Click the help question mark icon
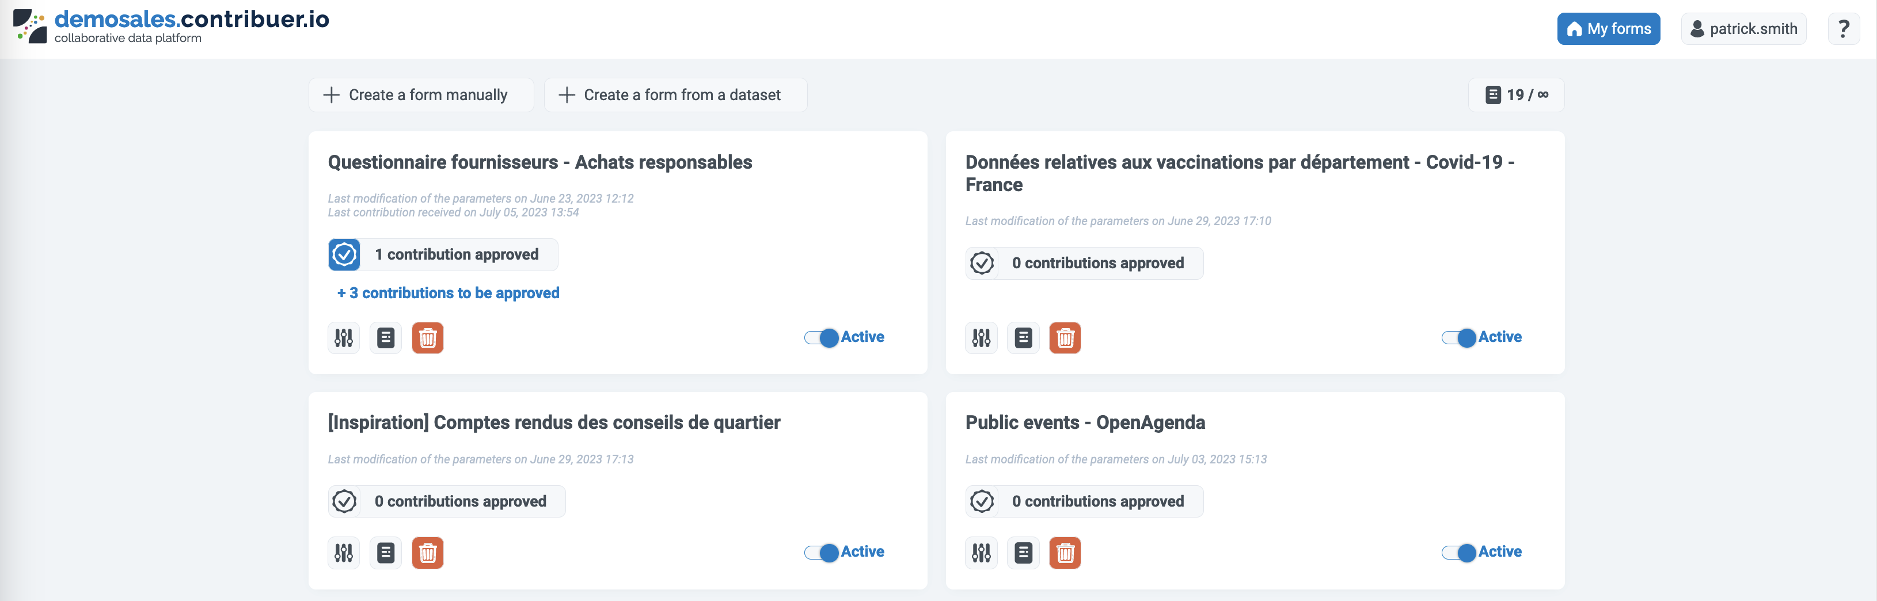 1843,29
